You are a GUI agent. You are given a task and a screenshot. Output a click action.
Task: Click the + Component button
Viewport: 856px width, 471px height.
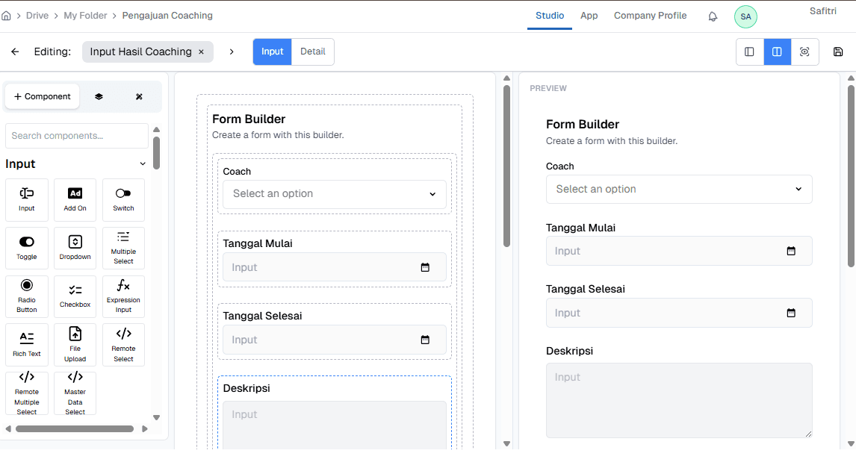(x=42, y=96)
